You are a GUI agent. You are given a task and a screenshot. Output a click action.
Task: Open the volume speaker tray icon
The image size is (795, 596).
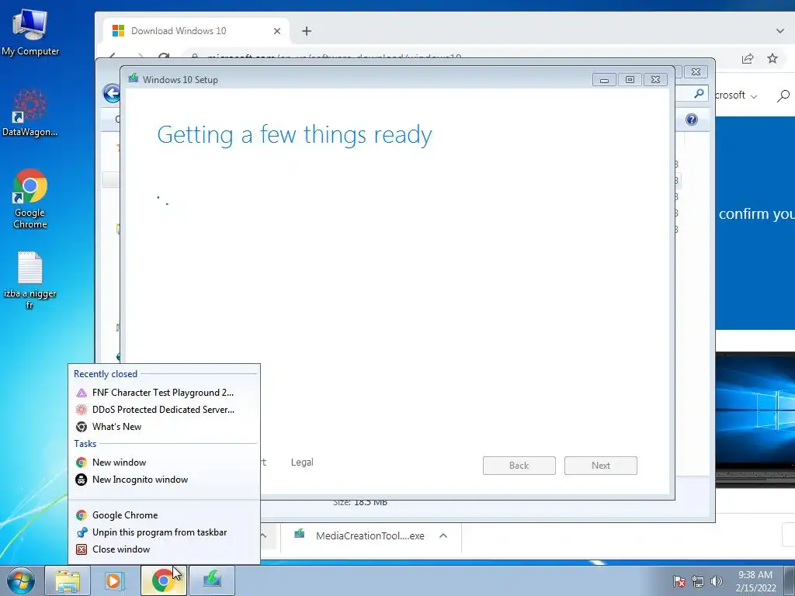point(716,581)
